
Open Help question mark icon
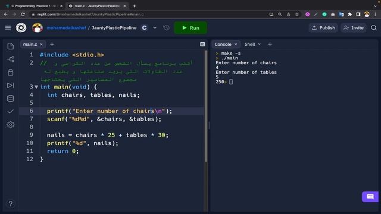coord(11,203)
